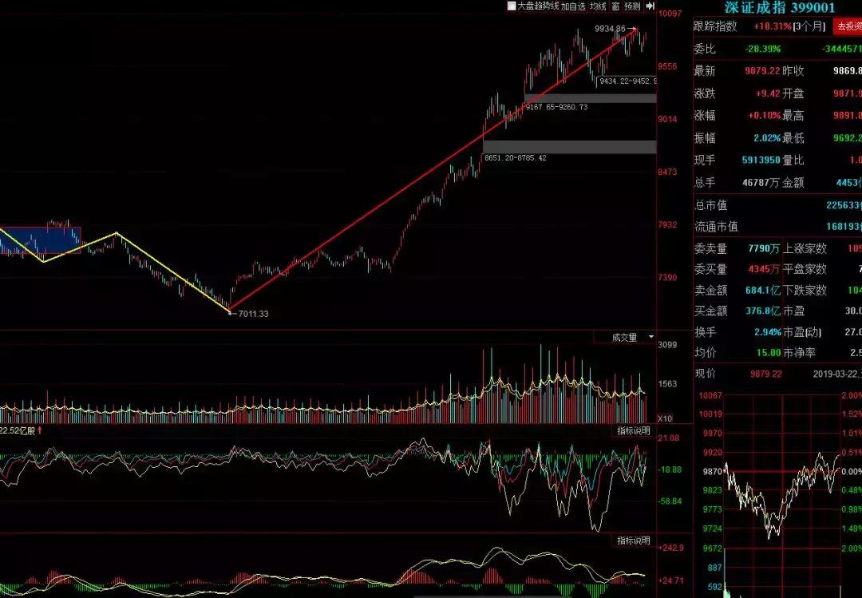The height and width of the screenshot is (598, 862).
Task: Click the 委比 value -28.39%
Action: (x=762, y=49)
